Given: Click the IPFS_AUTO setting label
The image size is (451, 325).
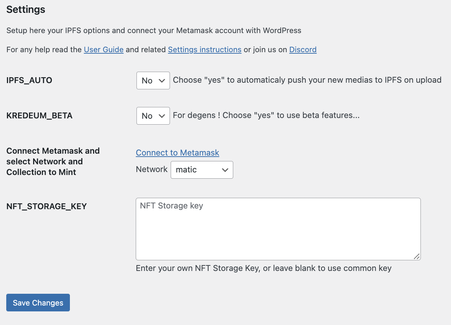Looking at the screenshot, I should click(x=29, y=80).
